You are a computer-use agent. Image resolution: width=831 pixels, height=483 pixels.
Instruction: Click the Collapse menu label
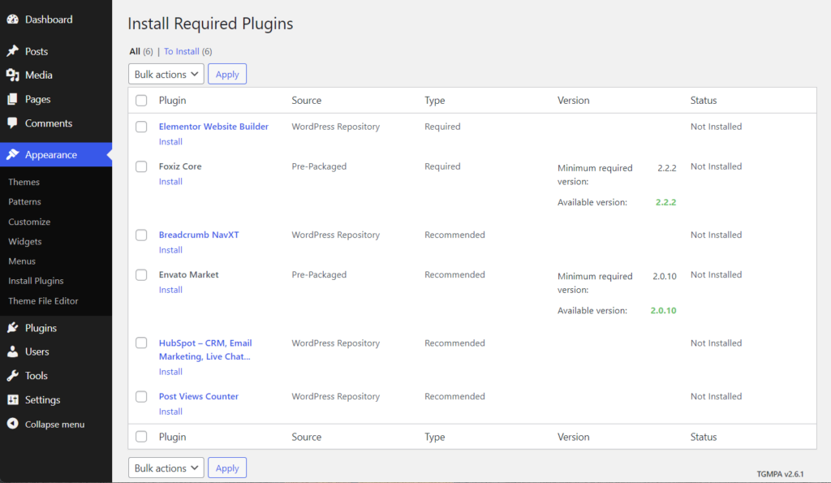(x=54, y=425)
